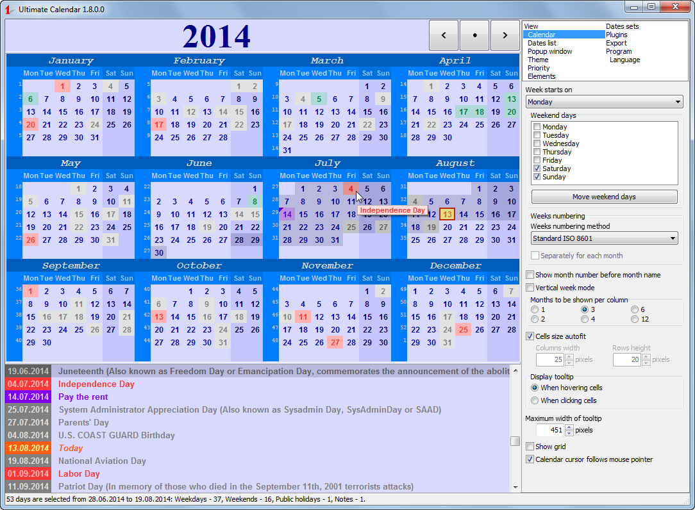
Task: Disable Cells size autofit
Action: [530, 336]
